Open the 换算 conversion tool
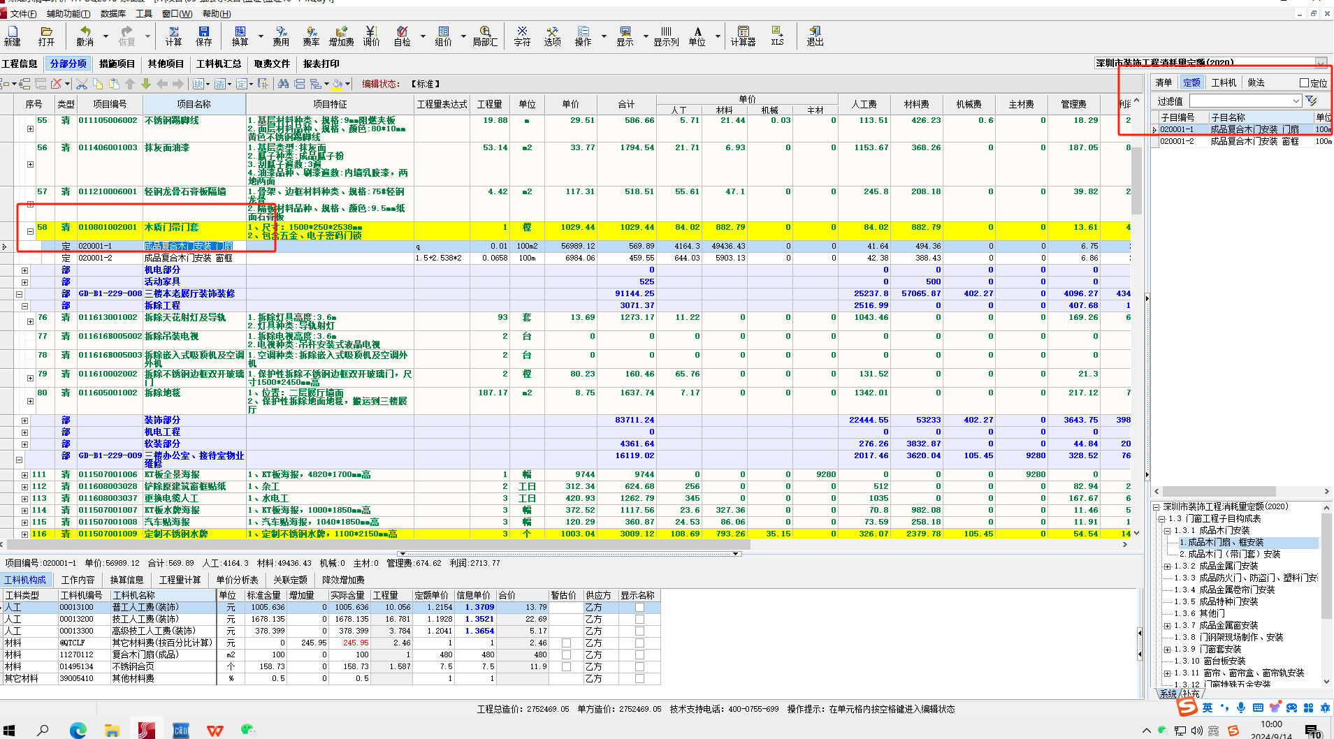Screen dimensions: 1334x739 pos(240,36)
